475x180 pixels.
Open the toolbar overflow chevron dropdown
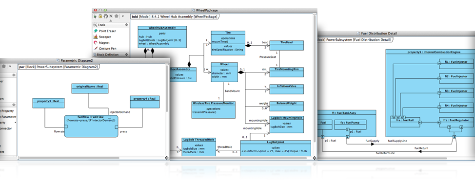(123, 17)
